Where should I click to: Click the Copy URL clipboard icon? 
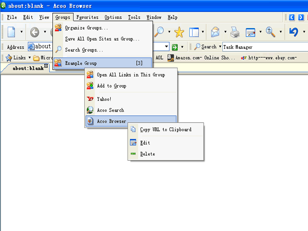133,129
